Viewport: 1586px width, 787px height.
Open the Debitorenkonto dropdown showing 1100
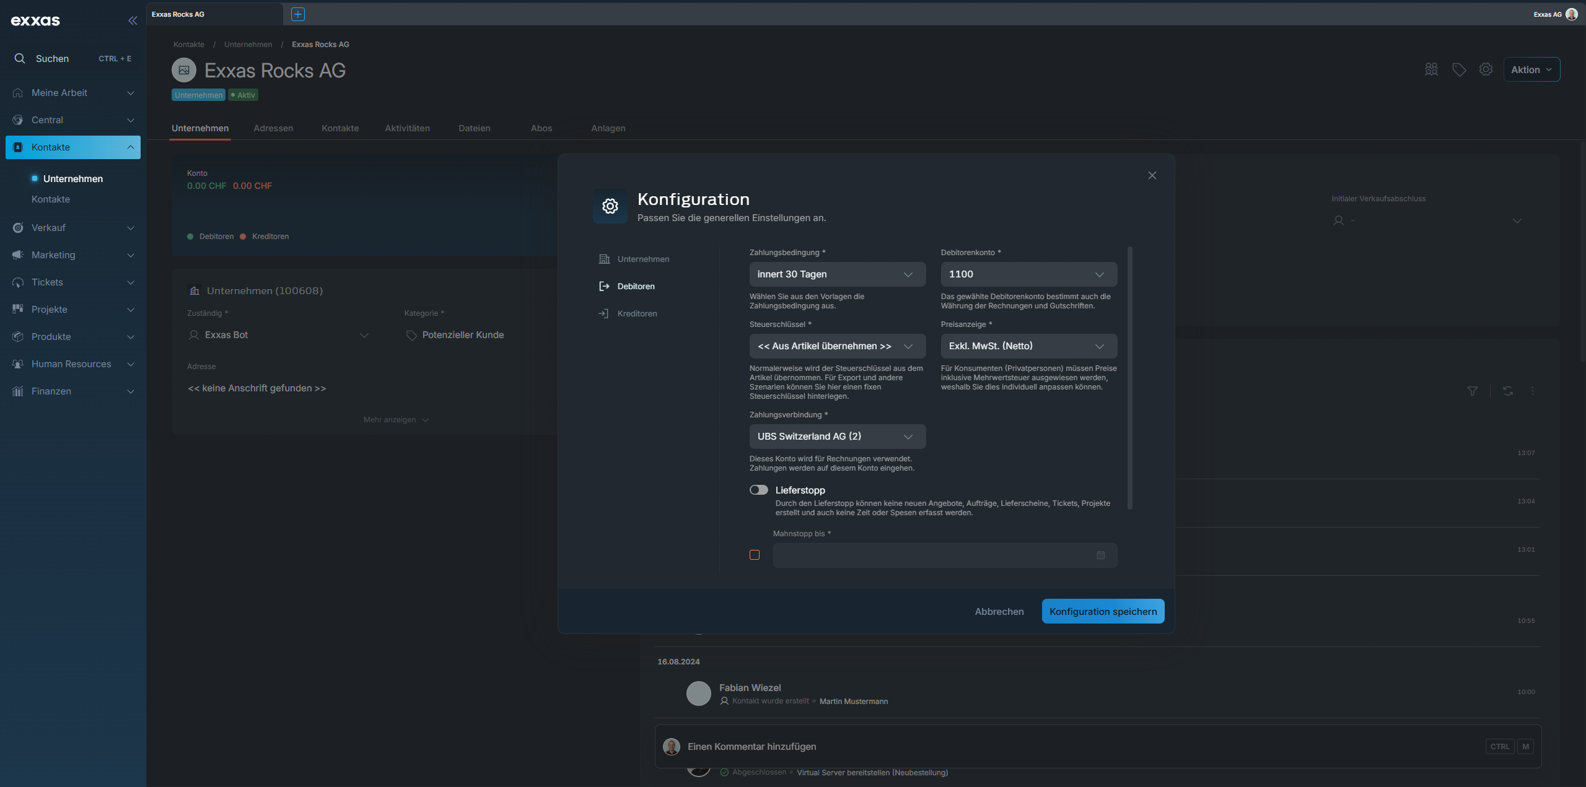click(1028, 274)
